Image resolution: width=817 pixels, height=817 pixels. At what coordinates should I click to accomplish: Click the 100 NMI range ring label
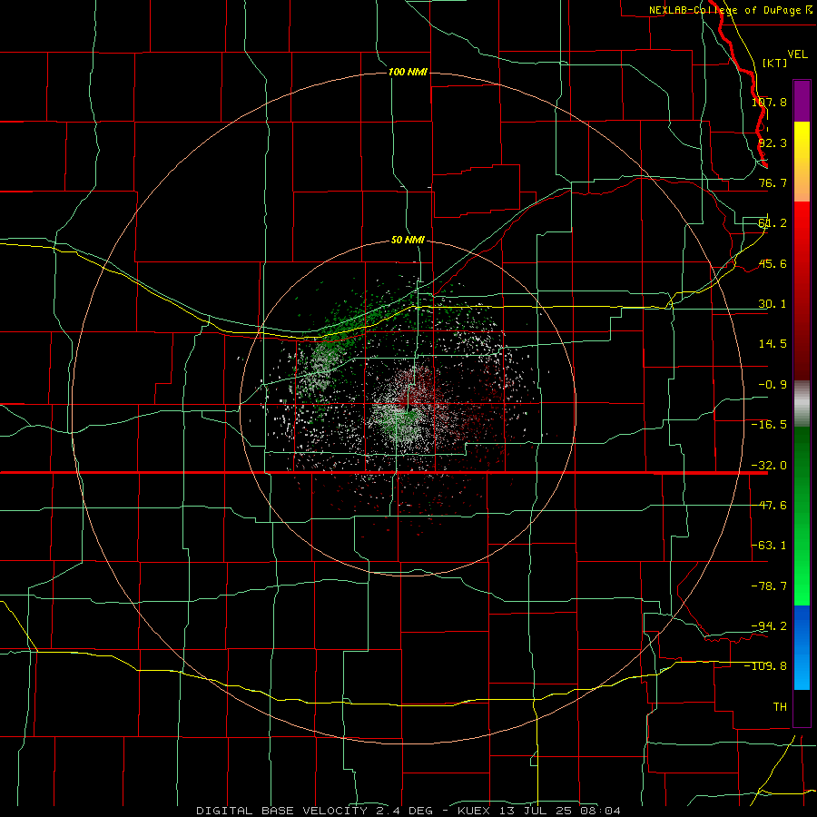click(408, 72)
